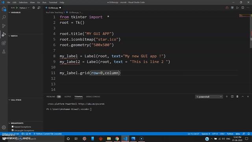Change line endings via CRLF
The width and height of the screenshot is (252, 142).
point(222,134)
